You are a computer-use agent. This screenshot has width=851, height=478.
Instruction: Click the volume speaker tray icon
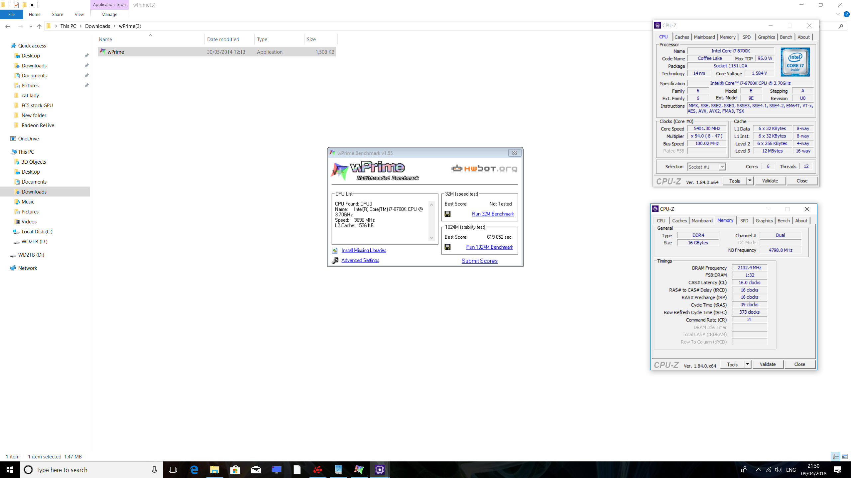pos(778,470)
